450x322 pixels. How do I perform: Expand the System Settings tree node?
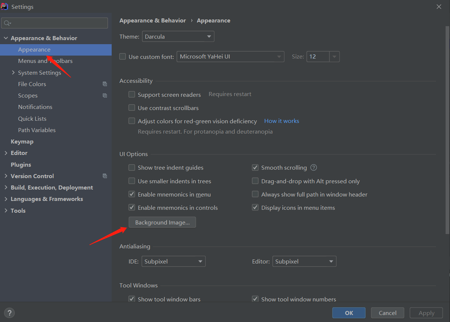click(x=13, y=72)
